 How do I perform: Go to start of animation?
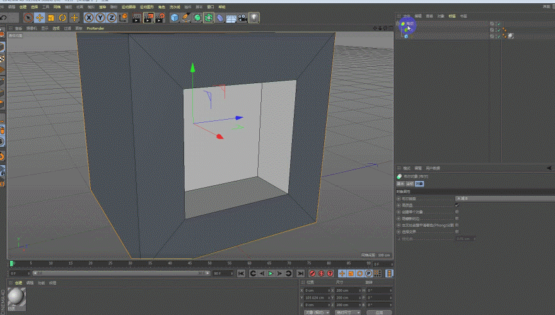tap(241, 273)
